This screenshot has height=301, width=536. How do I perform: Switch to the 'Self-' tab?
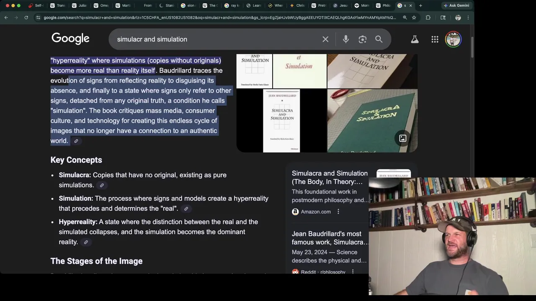pos(36,5)
